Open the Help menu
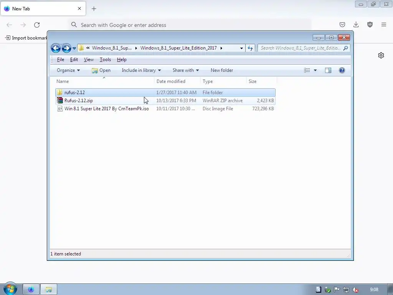This screenshot has height=295, width=393. pyautogui.click(x=122, y=60)
